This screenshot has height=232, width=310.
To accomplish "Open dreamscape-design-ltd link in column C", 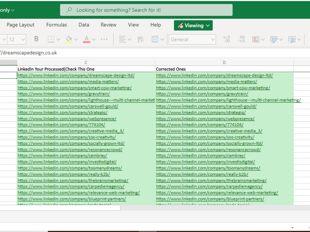I will (76, 75).
